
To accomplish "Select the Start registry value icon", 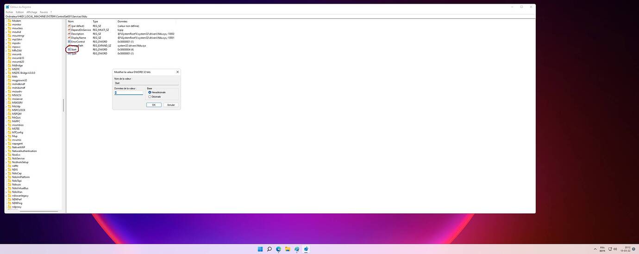I will pyautogui.click(x=69, y=49).
